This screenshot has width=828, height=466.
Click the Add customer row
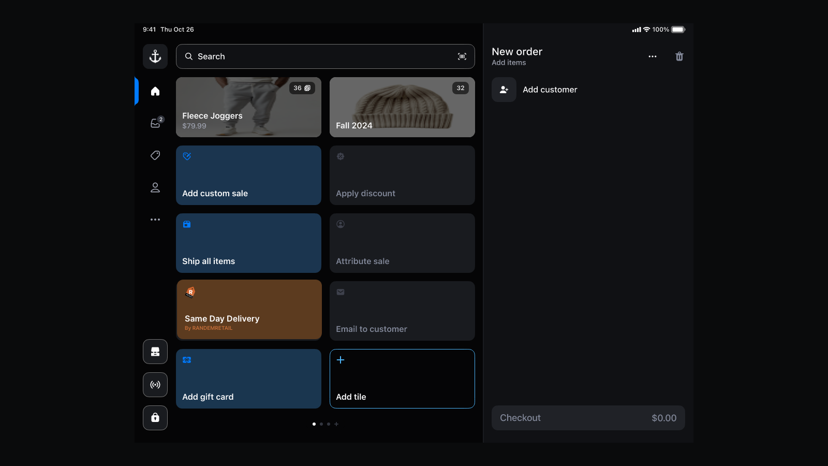[588, 90]
